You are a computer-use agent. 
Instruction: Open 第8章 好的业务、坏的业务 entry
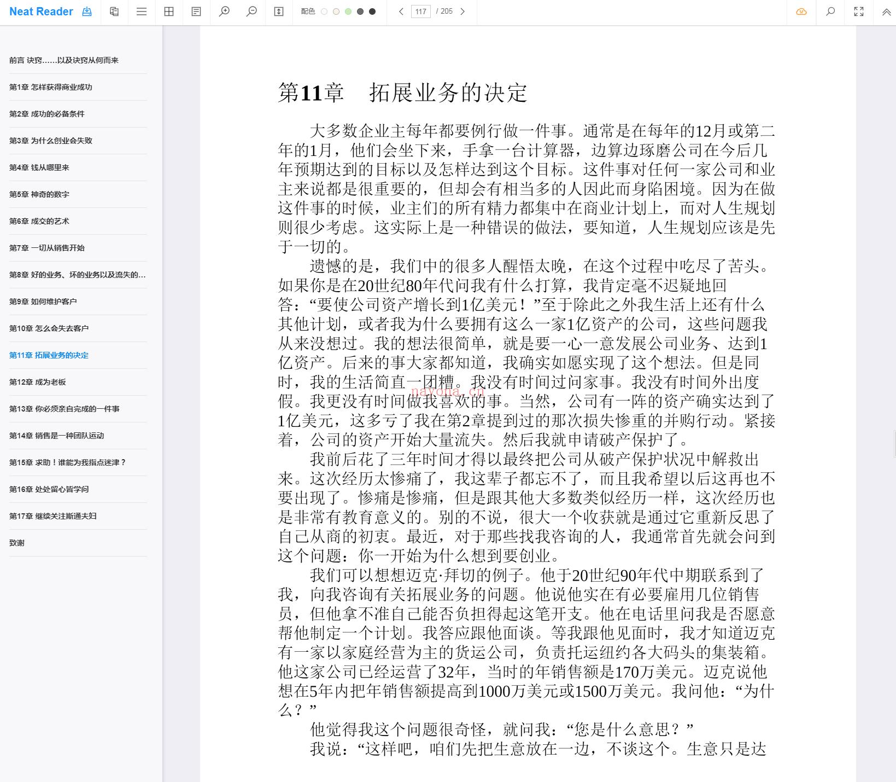point(78,275)
